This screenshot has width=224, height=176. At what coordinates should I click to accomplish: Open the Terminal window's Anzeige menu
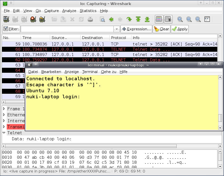[72, 72]
